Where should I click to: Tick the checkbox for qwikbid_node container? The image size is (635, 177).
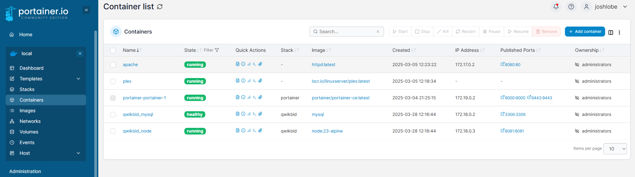(113, 131)
